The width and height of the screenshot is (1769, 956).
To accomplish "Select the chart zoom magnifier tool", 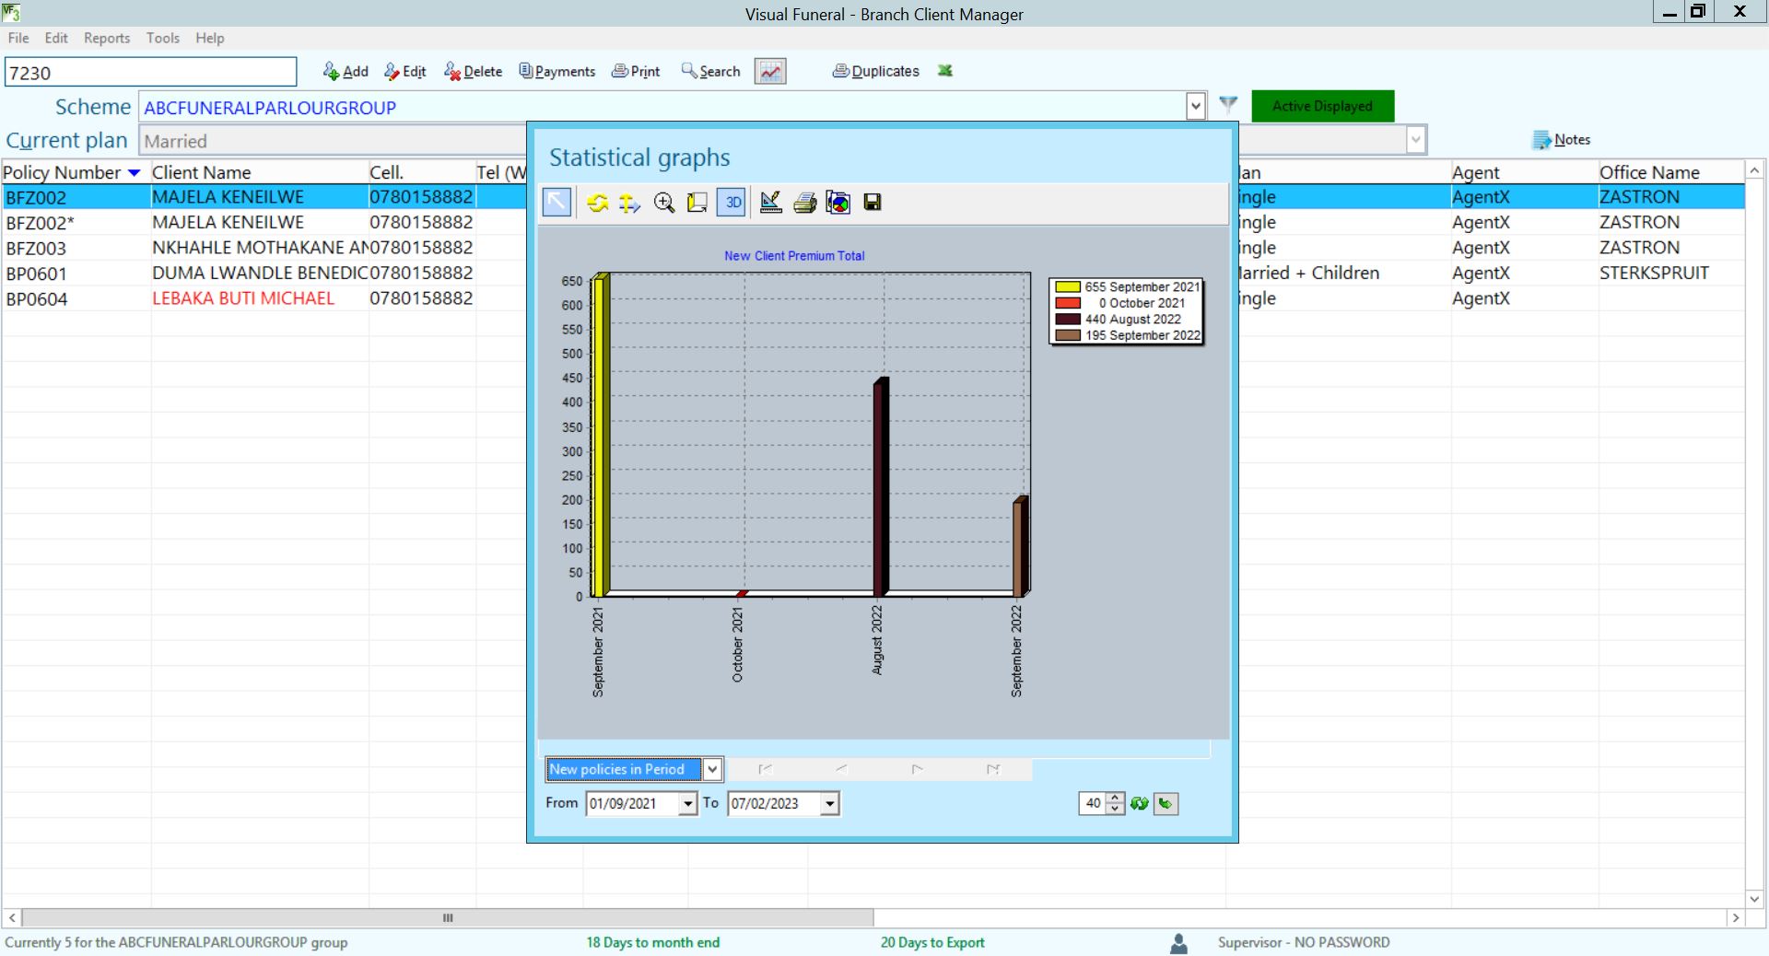I will click(663, 203).
